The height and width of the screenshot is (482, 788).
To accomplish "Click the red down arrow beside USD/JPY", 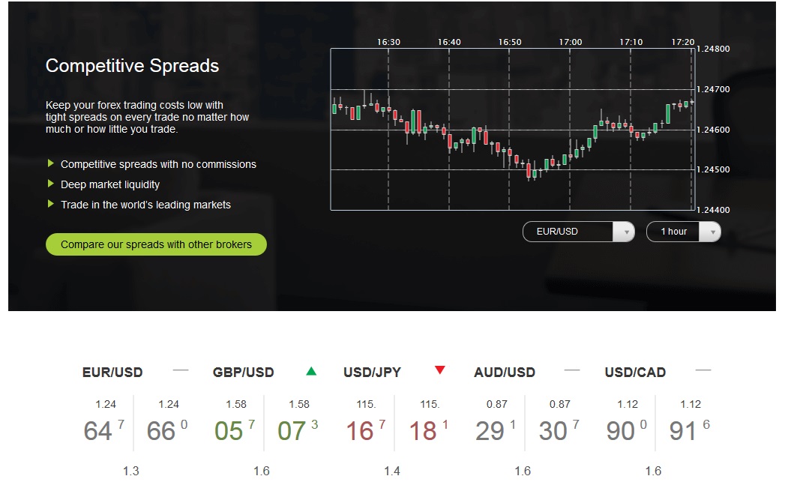I will [x=439, y=370].
